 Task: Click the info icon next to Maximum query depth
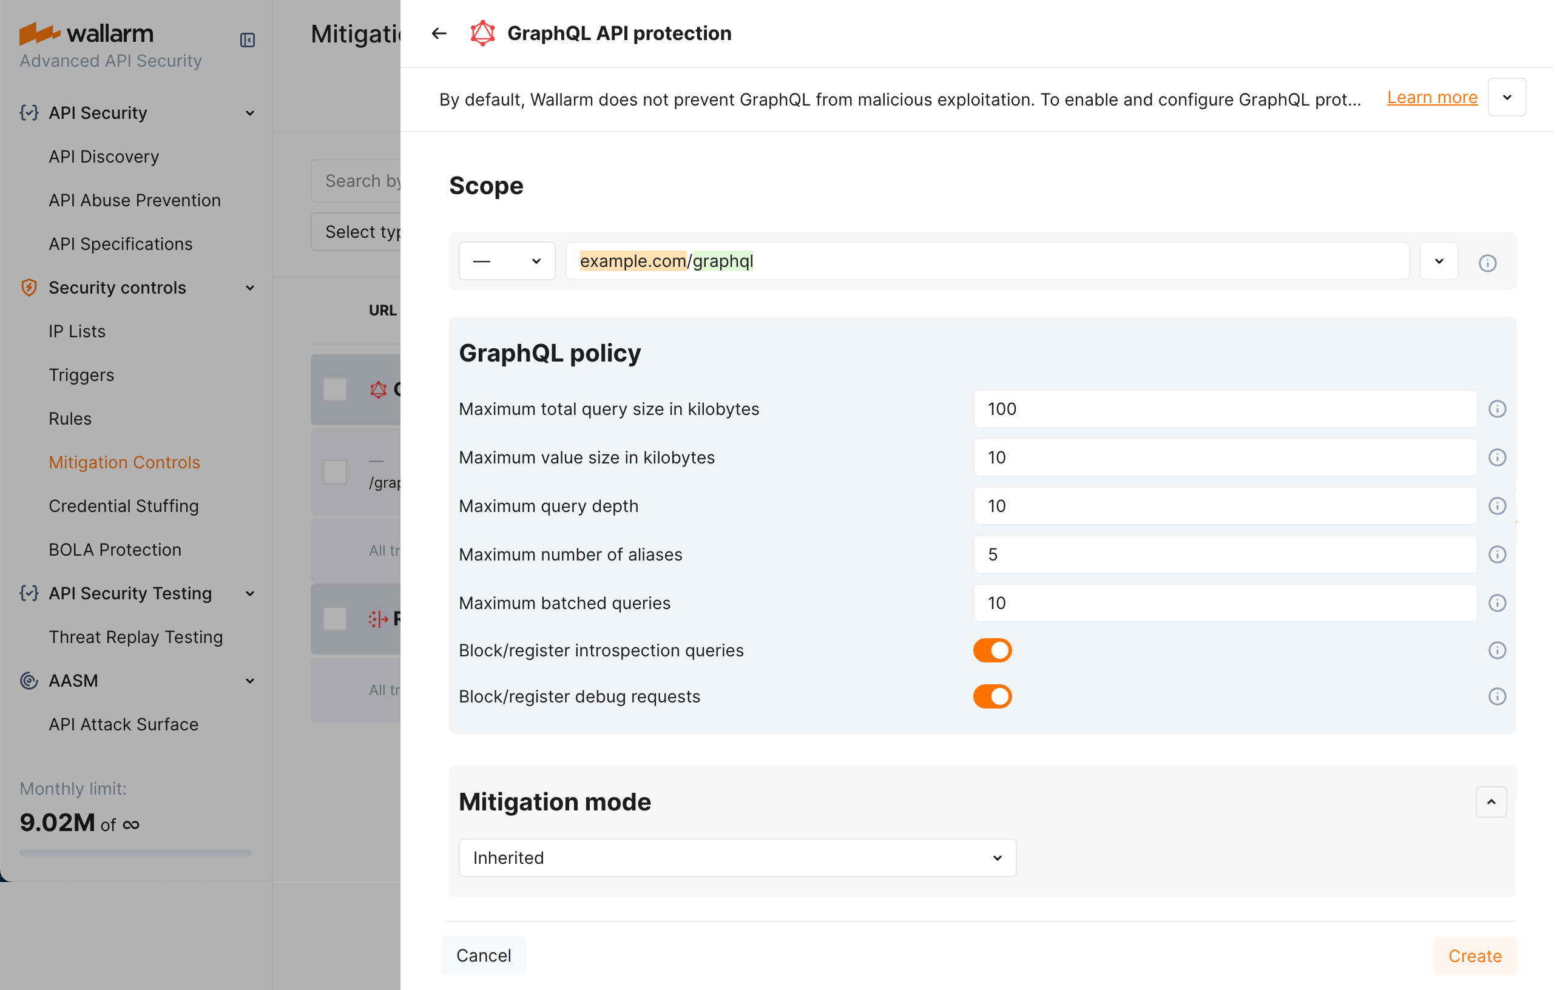[1498, 506]
